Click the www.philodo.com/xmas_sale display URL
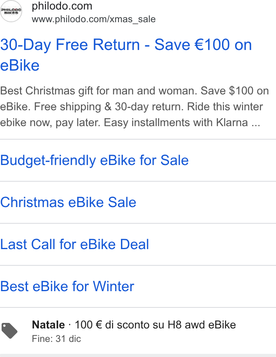 94,19
